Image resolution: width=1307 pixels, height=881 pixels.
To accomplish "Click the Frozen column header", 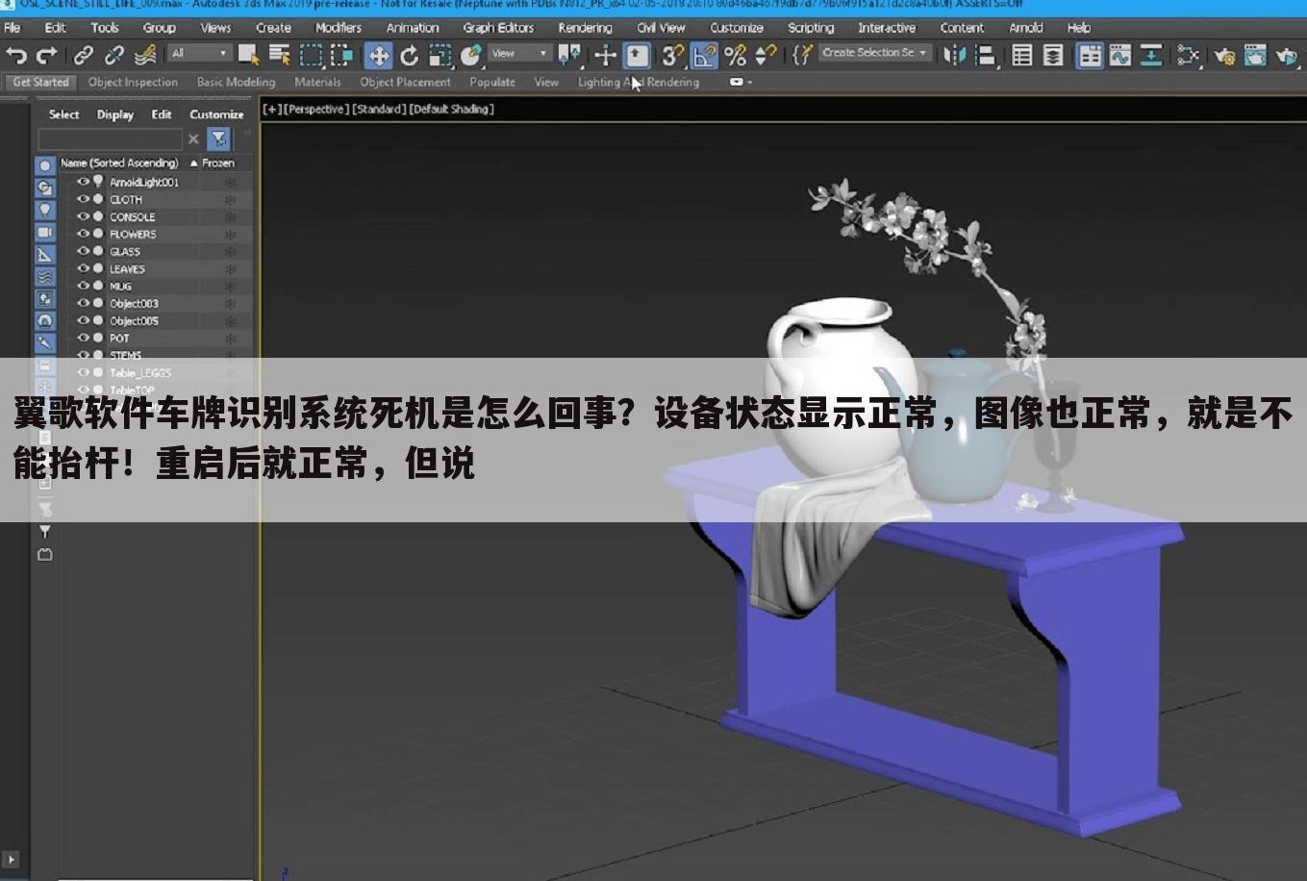I will [218, 163].
